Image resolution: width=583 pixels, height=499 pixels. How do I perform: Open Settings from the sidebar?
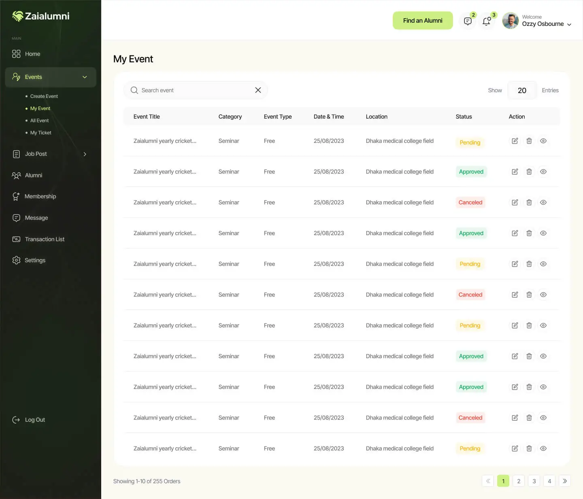click(x=35, y=260)
